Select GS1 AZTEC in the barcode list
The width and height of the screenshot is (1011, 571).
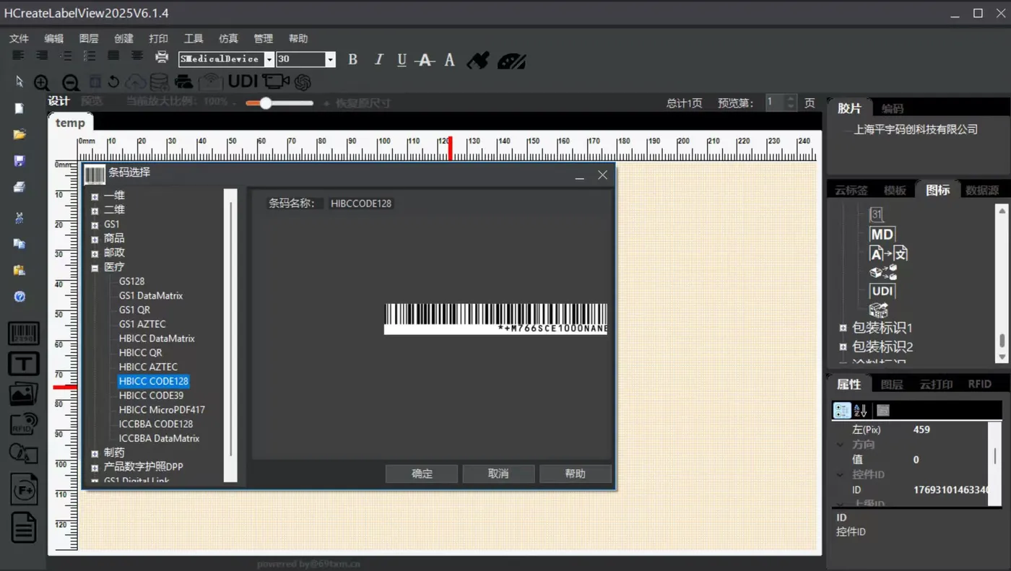pyautogui.click(x=142, y=324)
